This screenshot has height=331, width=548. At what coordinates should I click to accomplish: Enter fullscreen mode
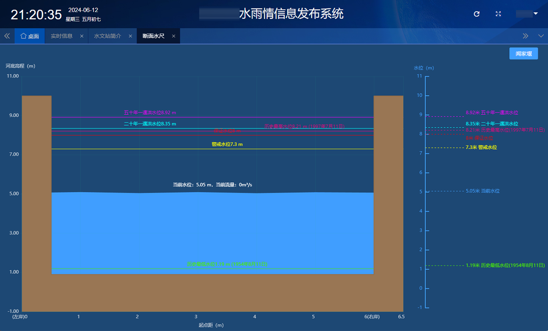tap(498, 14)
